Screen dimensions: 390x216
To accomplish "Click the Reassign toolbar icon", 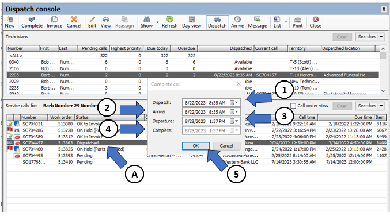I will 124,20.
